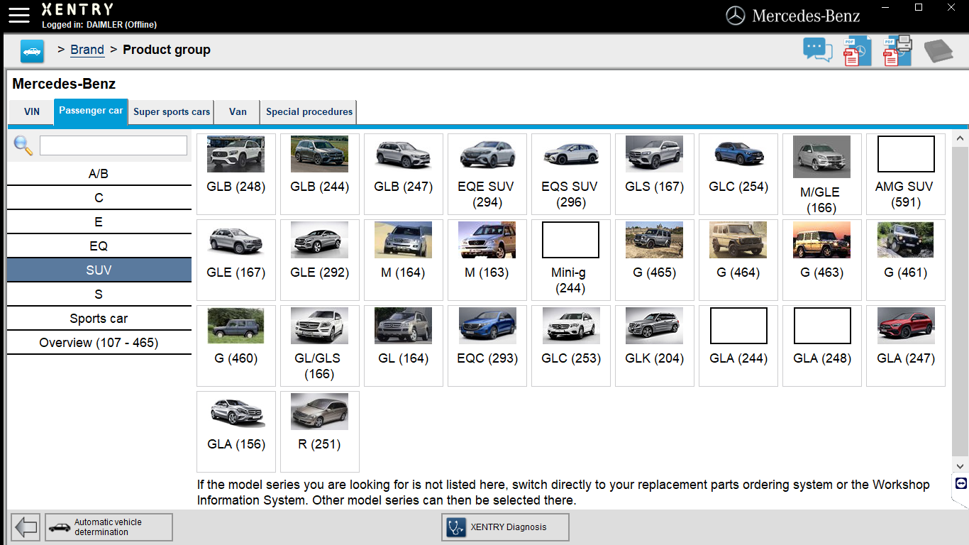Open the grey book manual icon
The width and height of the screenshot is (969, 545).
tap(938, 51)
